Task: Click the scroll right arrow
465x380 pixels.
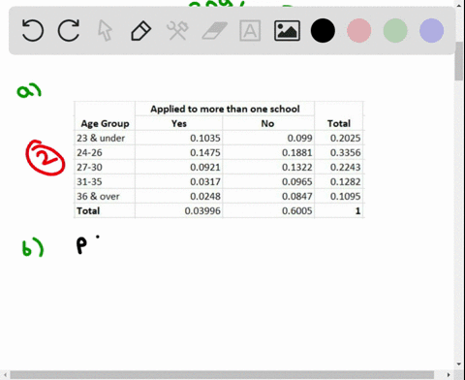Action: pyautogui.click(x=449, y=375)
